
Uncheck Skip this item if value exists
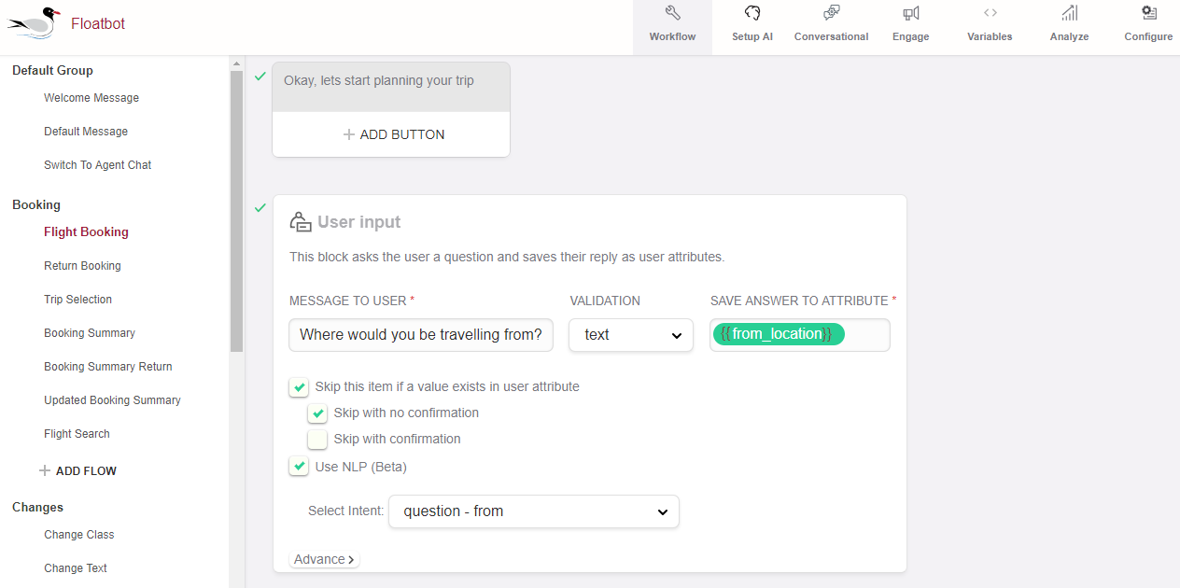pyautogui.click(x=299, y=387)
